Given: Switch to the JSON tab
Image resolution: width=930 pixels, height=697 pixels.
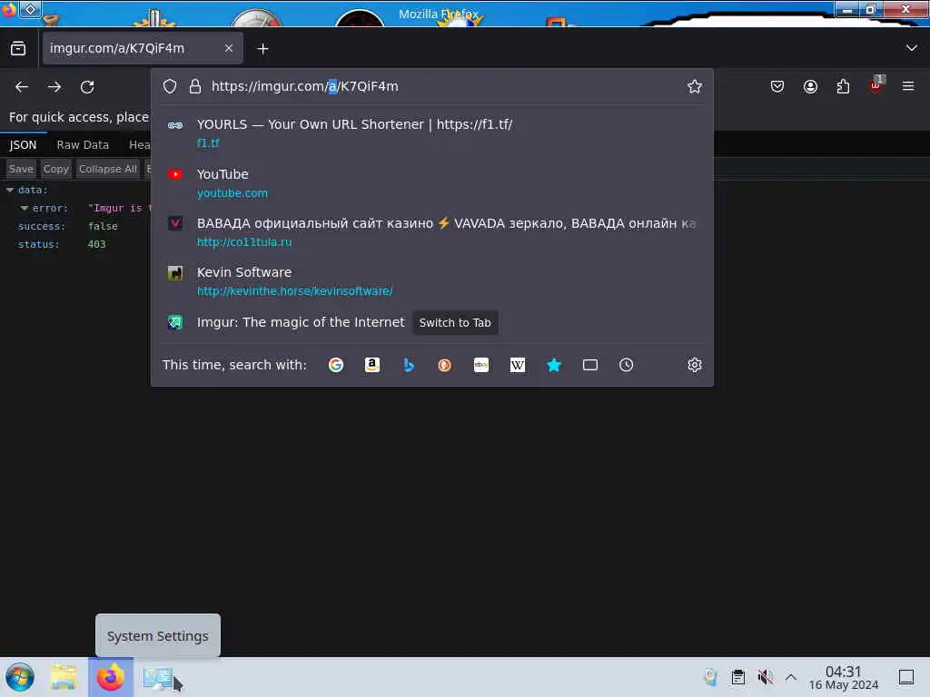Looking at the screenshot, I should [x=23, y=144].
